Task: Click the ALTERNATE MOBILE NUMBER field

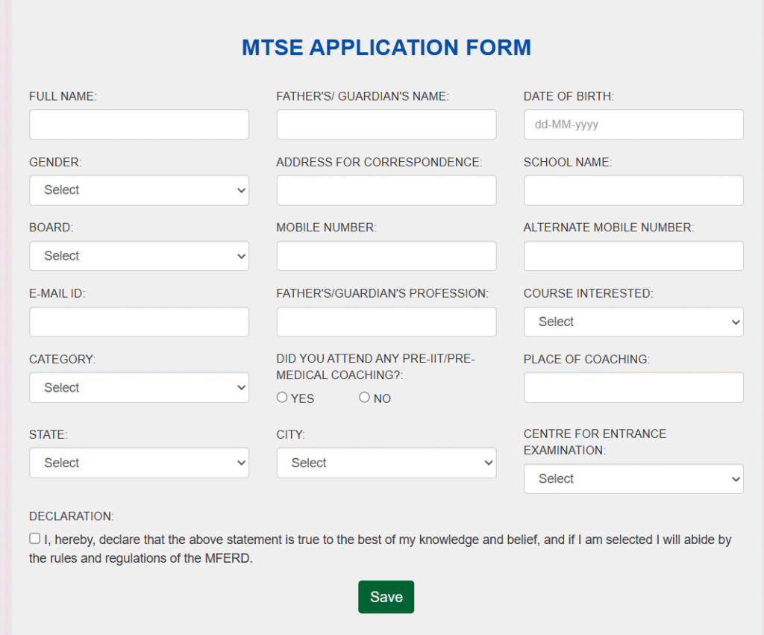Action: [x=633, y=256]
